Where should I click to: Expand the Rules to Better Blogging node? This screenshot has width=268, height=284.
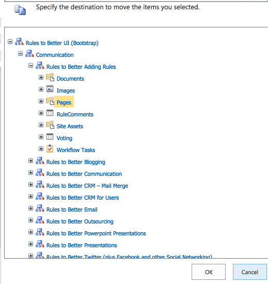31,161
